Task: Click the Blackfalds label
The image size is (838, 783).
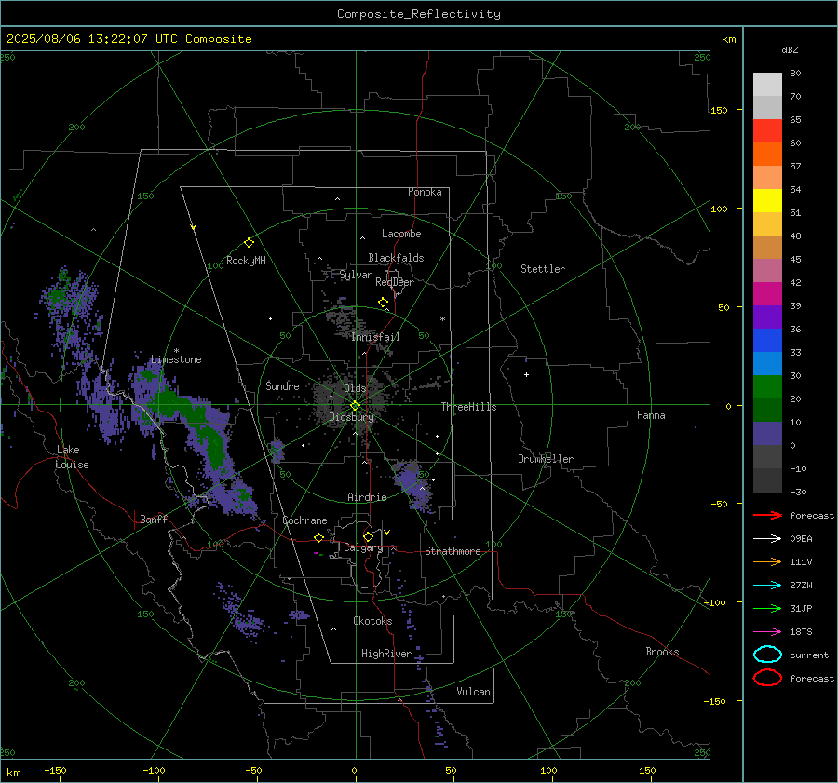Action: pyautogui.click(x=396, y=258)
